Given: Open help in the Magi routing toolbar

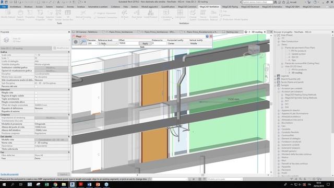Looking at the screenshot, I should pyautogui.click(x=207, y=37).
